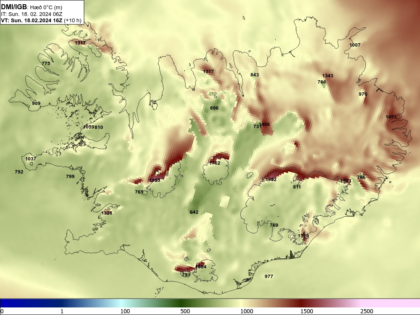Click the DMI/IGB title text

[x=14, y=7]
